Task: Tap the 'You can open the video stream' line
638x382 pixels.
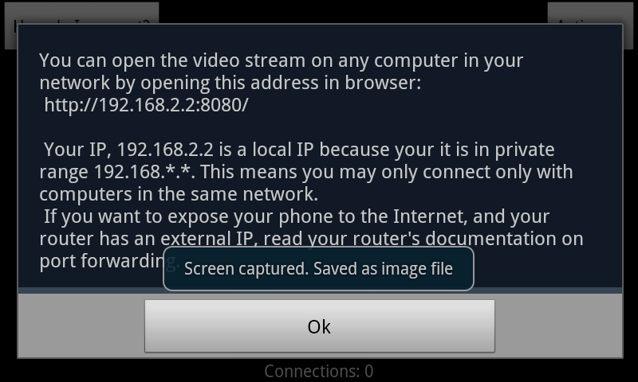Action: point(282,60)
